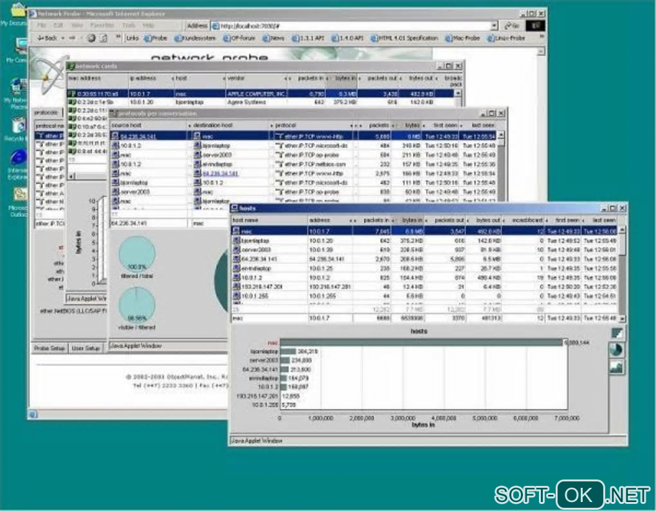
Task: Click host icon of 10.0.1.255 row in hosts
Action: pos(237,296)
